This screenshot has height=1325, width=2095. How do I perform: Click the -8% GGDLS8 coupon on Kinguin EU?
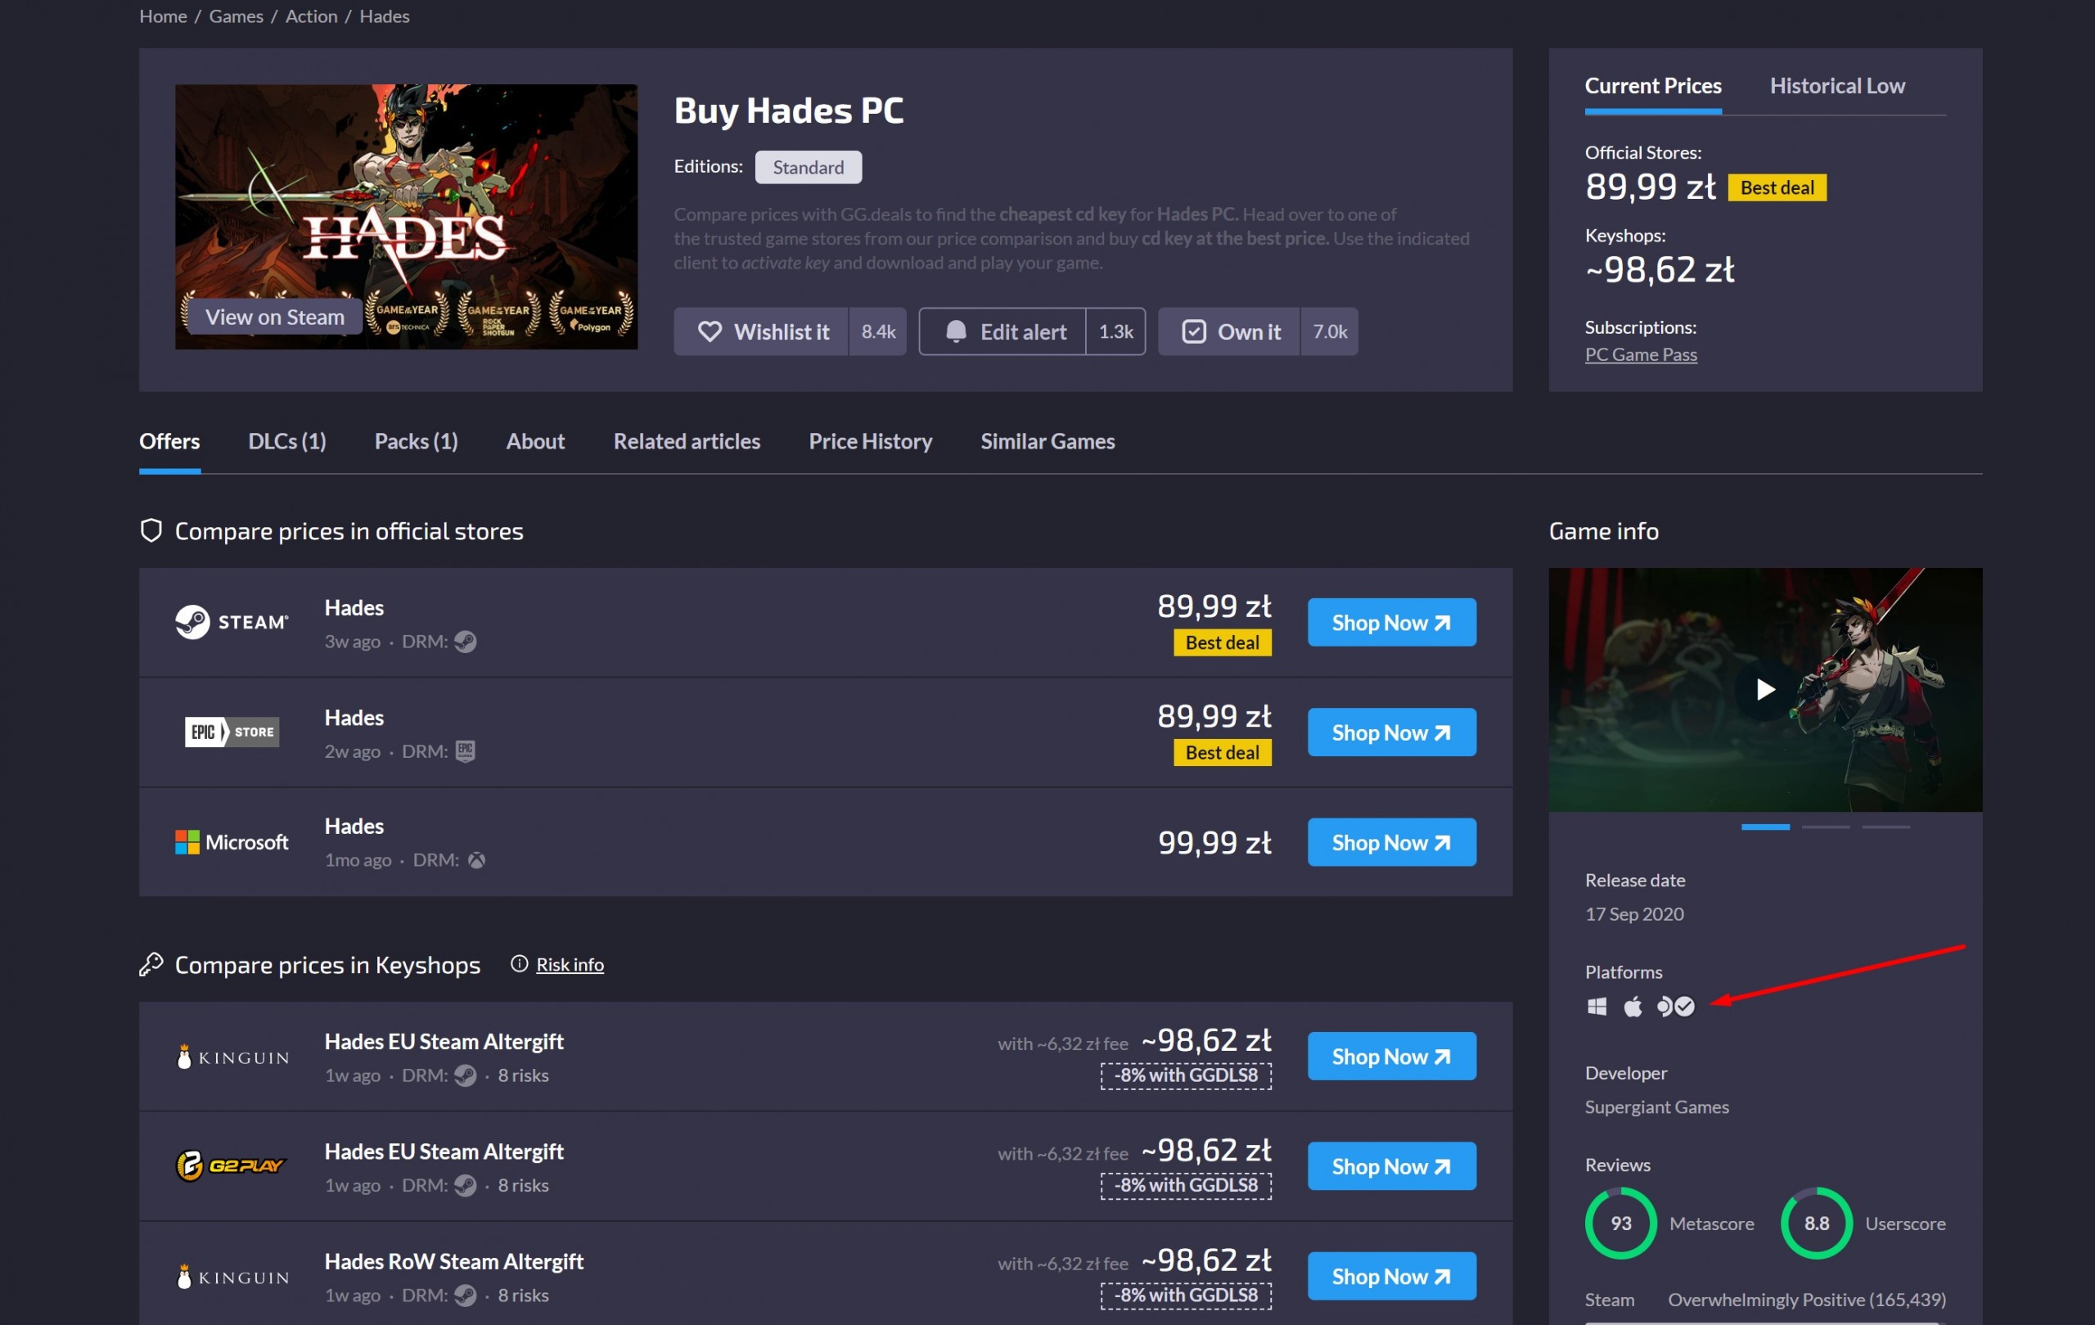1186,1075
